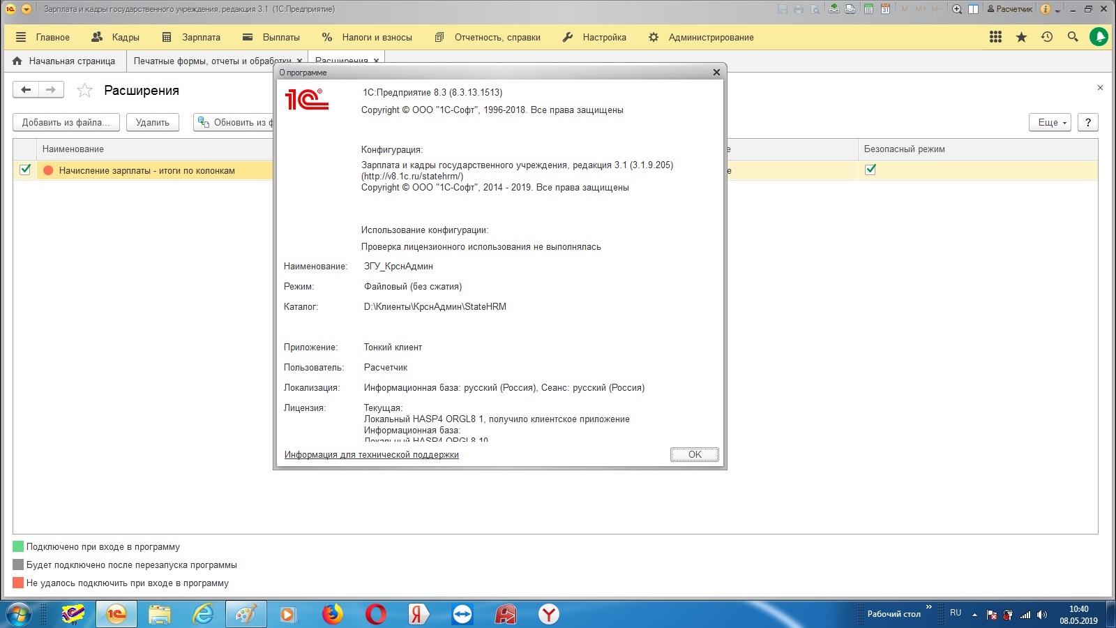
Task: Click the Обновить из файла button
Action: (x=234, y=122)
